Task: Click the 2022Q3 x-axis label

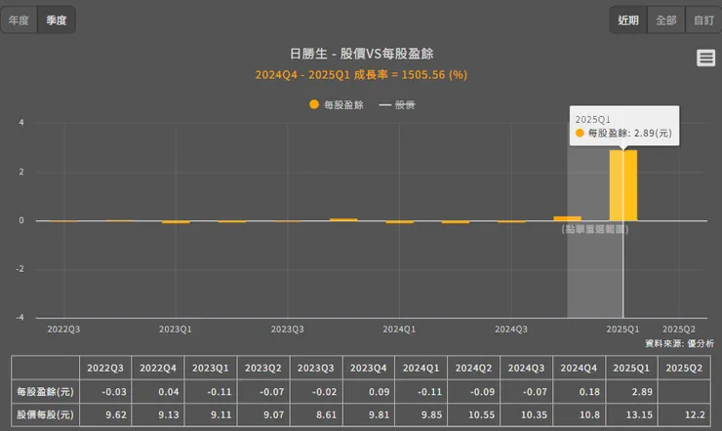Action: coord(63,330)
